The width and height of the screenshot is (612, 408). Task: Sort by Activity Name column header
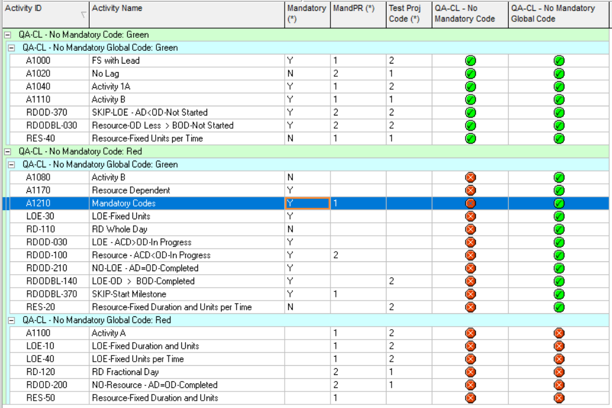click(187, 13)
